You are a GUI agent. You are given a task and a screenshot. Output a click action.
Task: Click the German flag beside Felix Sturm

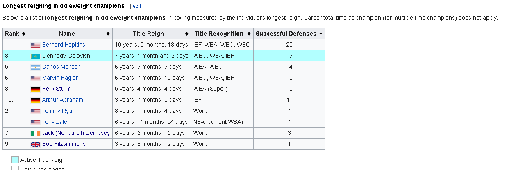35,89
